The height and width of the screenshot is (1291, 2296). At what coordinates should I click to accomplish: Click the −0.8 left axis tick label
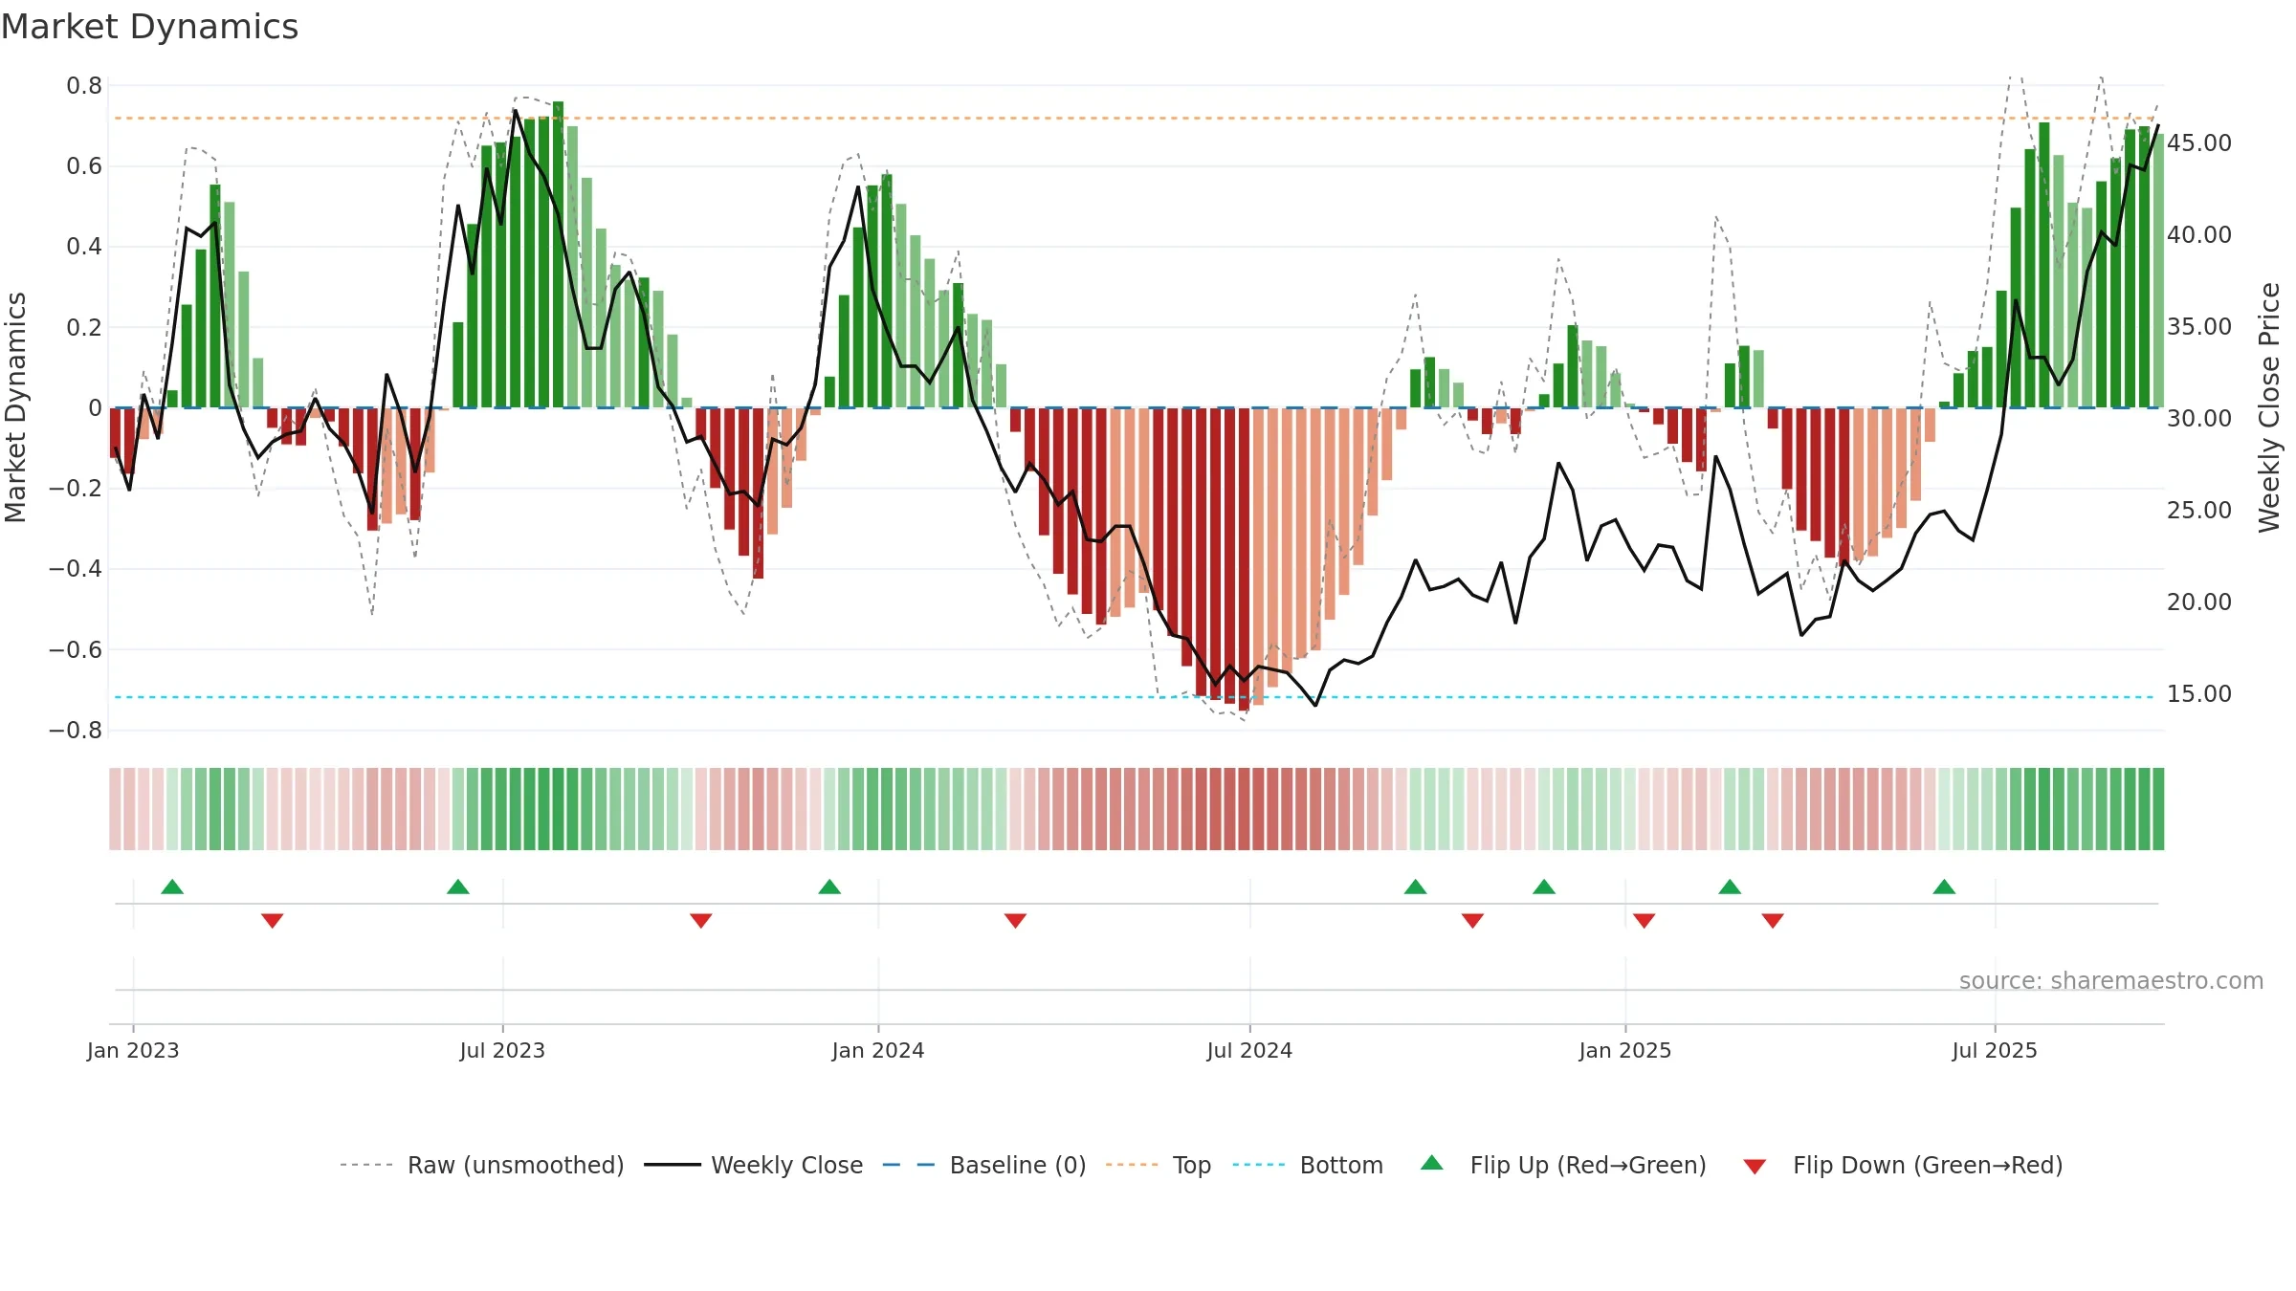click(x=76, y=731)
